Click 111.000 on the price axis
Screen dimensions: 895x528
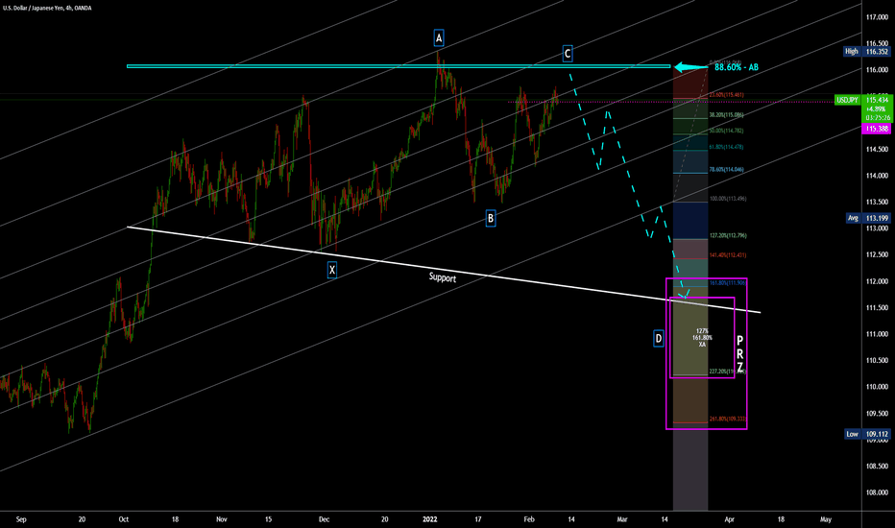[x=877, y=334]
